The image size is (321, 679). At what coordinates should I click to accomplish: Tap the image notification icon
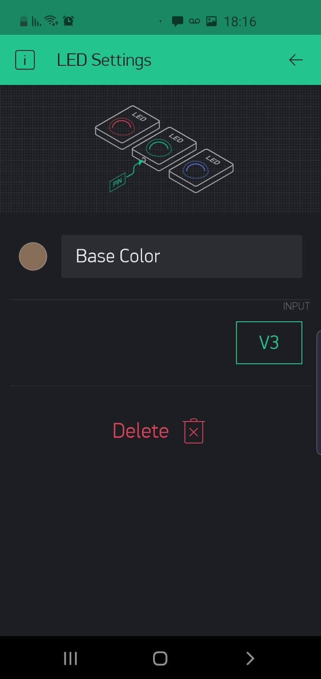211,21
